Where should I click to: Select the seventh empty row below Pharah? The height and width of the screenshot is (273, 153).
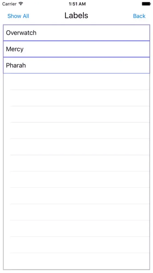(x=76, y=180)
